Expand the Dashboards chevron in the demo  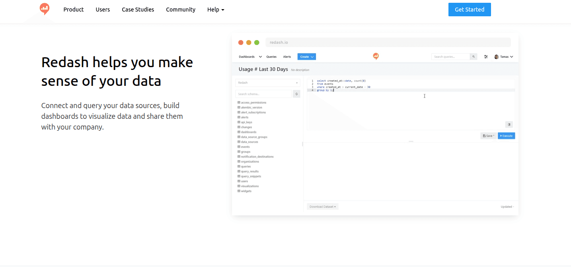(260, 57)
